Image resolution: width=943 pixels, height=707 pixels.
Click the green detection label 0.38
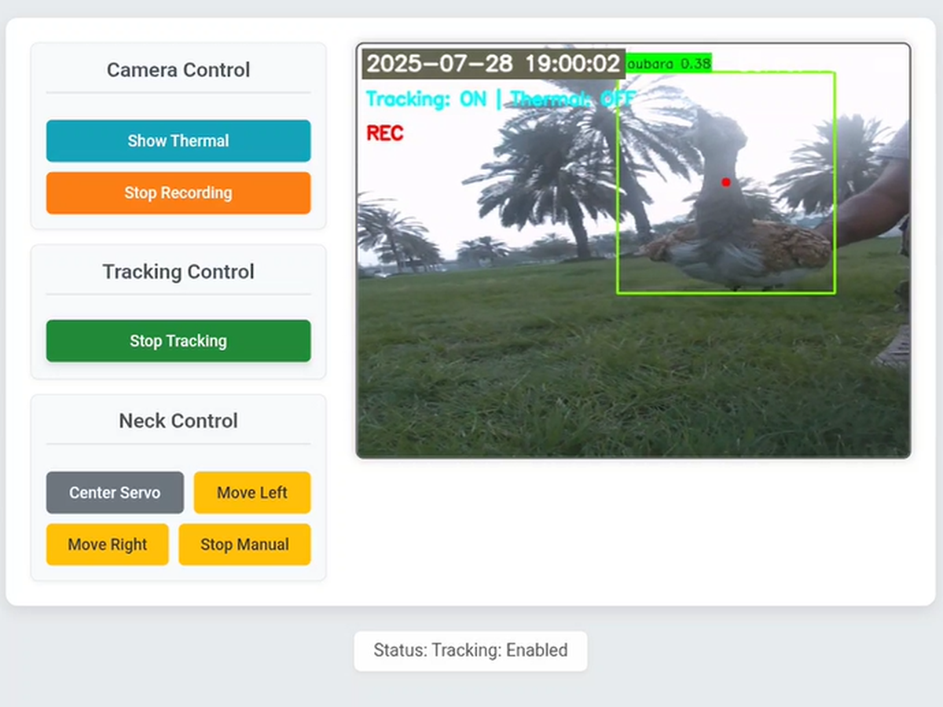pos(669,63)
